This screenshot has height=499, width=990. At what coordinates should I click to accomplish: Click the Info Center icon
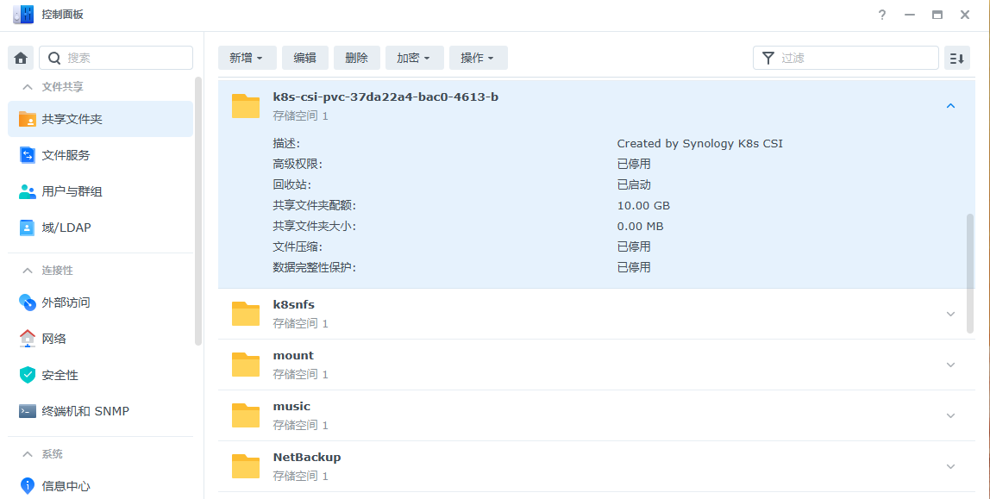point(27,486)
